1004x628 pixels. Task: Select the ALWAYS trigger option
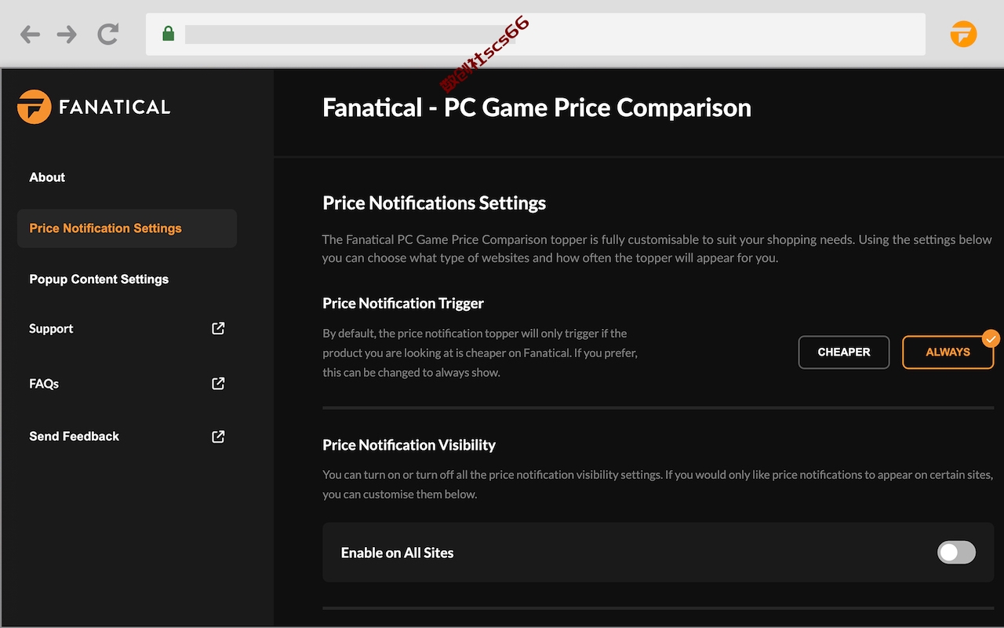click(x=948, y=352)
